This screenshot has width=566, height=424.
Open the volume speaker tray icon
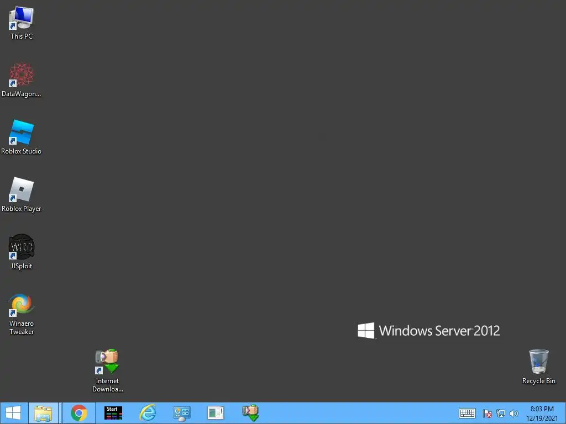click(x=513, y=413)
